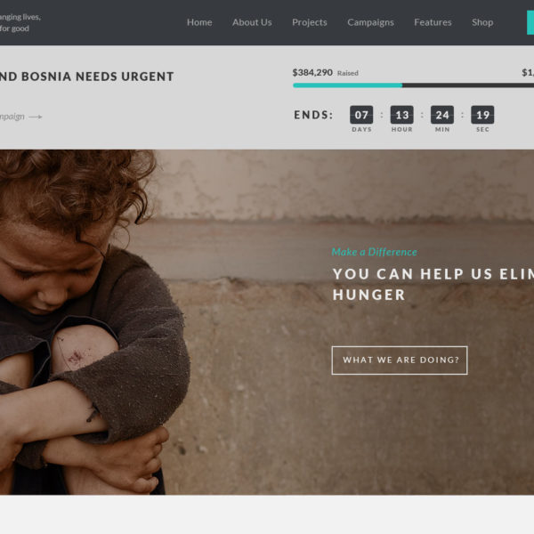Image resolution: width=534 pixels, height=534 pixels.
Task: Click the 24 min countdown box
Action: click(442, 115)
